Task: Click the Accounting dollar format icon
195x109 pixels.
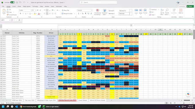Action: [79, 13]
